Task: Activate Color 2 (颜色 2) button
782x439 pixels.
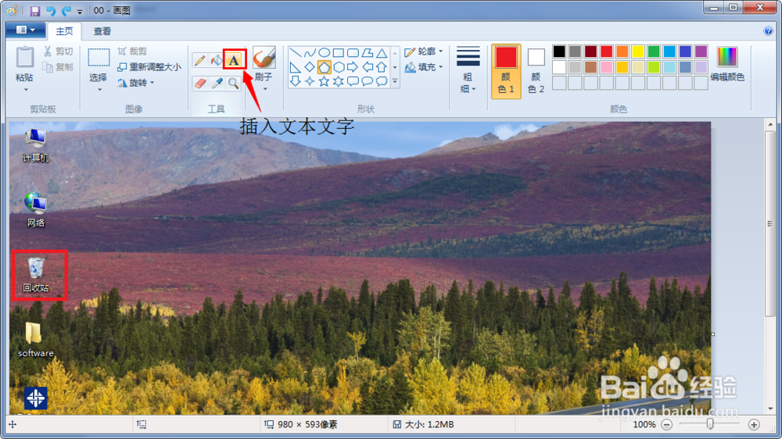Action: (536, 71)
